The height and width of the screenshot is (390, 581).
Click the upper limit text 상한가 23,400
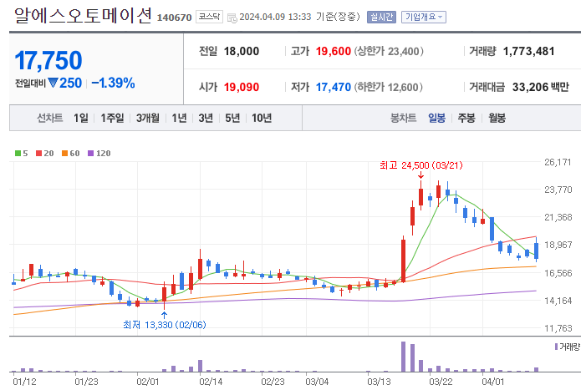point(389,52)
